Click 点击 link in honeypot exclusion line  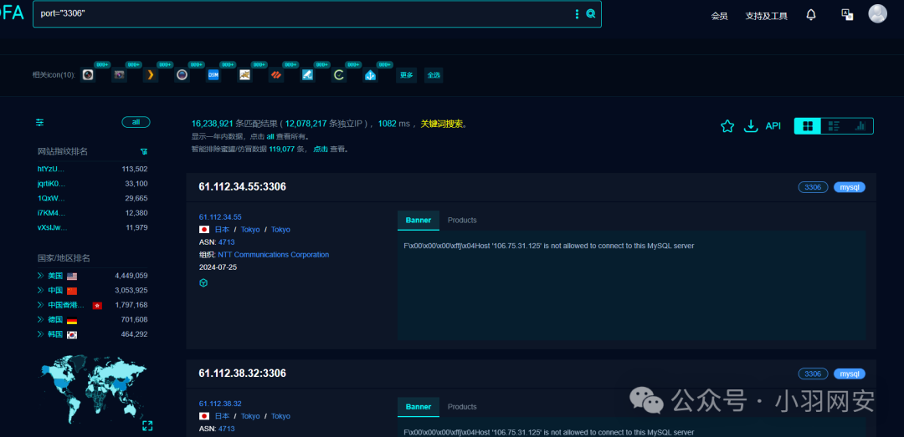point(321,149)
